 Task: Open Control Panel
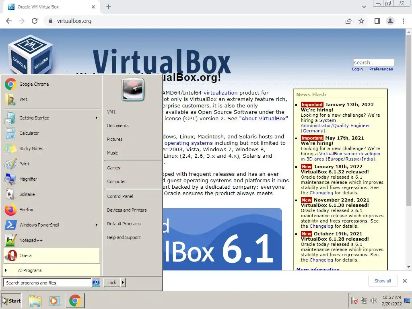(120, 196)
